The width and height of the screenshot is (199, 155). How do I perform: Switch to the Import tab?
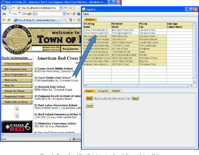[x=90, y=91]
